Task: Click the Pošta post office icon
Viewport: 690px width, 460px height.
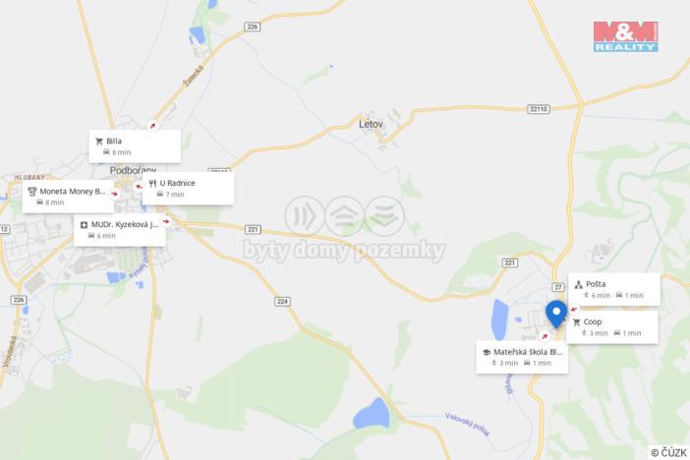Action: (578, 284)
